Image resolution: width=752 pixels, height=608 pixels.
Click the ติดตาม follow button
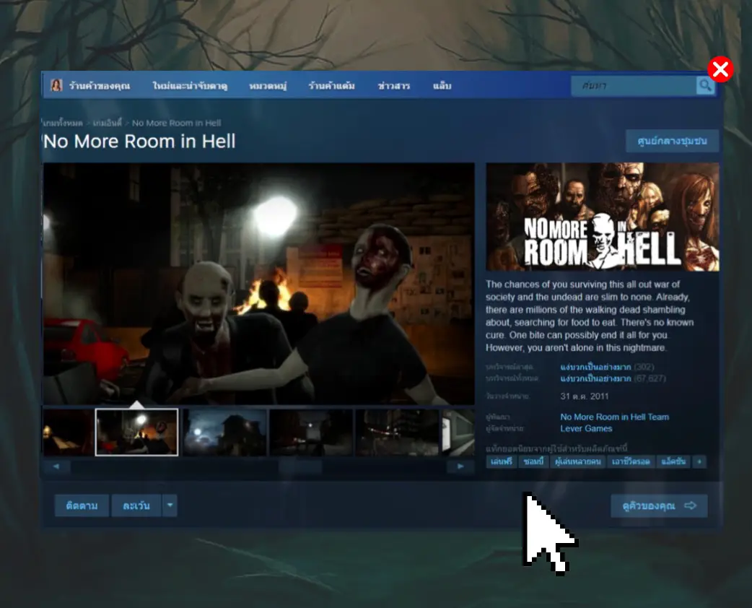pos(82,505)
